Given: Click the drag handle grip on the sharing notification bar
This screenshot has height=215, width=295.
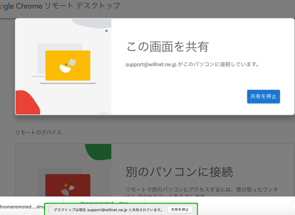Looking at the screenshot, I should tap(49, 210).
